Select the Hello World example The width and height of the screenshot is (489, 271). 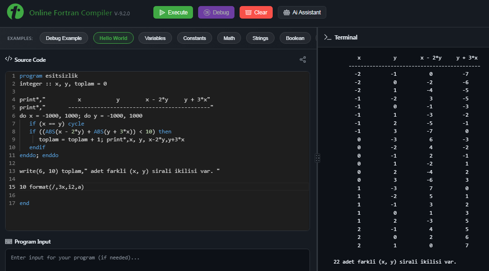[x=113, y=38]
